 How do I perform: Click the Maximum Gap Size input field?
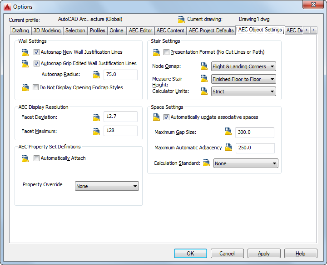pos(255,132)
